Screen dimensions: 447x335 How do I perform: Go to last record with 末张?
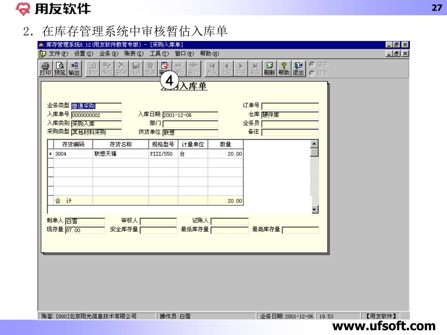pos(255,68)
